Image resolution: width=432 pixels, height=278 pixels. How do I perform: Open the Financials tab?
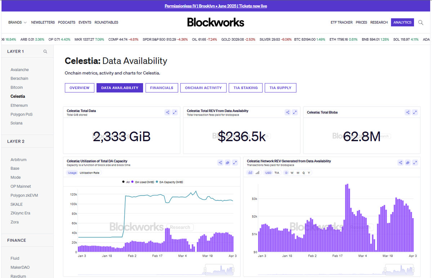point(161,88)
